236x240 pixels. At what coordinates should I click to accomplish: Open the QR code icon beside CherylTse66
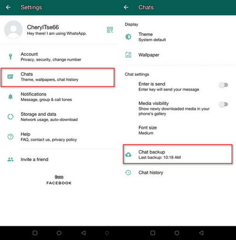click(x=110, y=30)
